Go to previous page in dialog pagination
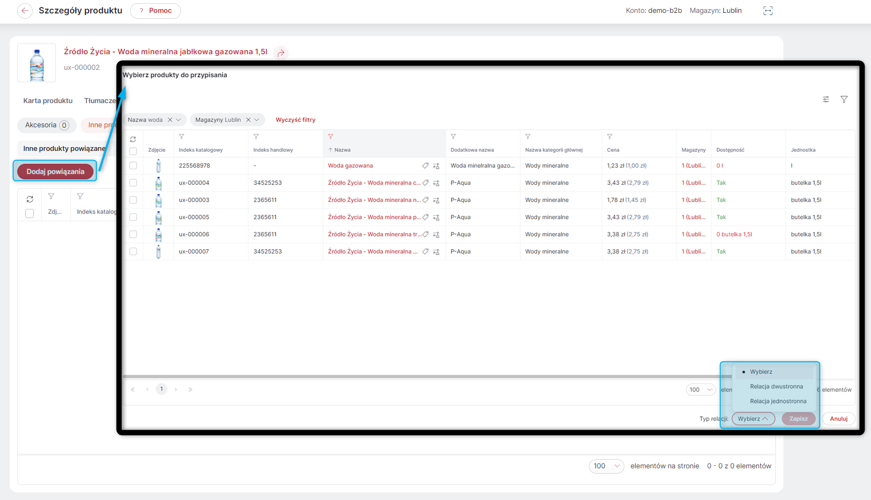Image resolution: width=871 pixels, height=500 pixels. 147,389
